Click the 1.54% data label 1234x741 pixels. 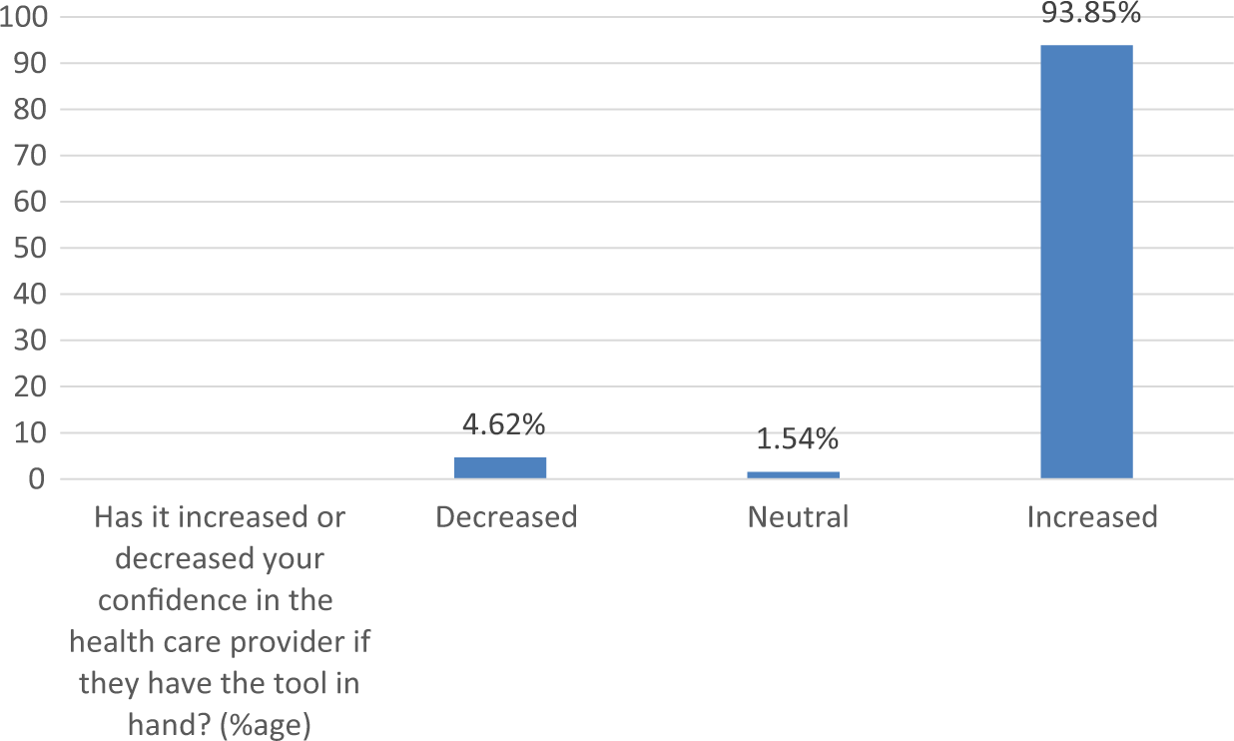tap(797, 438)
